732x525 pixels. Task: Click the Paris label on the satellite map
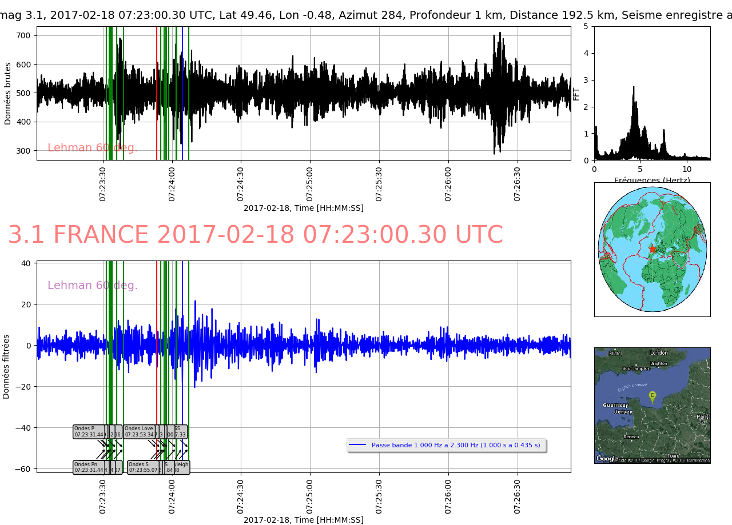click(x=702, y=416)
